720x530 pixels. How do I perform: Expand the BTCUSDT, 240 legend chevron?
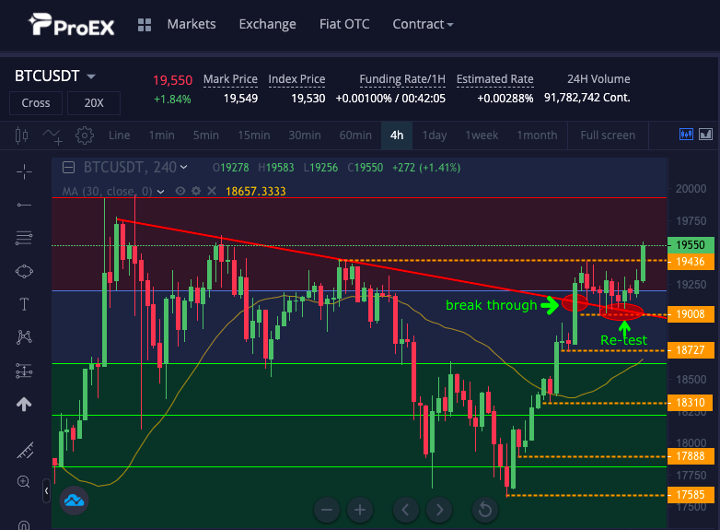click(x=183, y=167)
